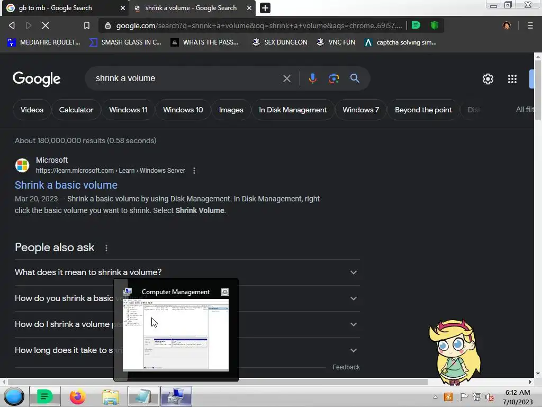This screenshot has width=542, height=407.
Task: Open the three-dot menu beside Microsoft result
Action: point(194,171)
